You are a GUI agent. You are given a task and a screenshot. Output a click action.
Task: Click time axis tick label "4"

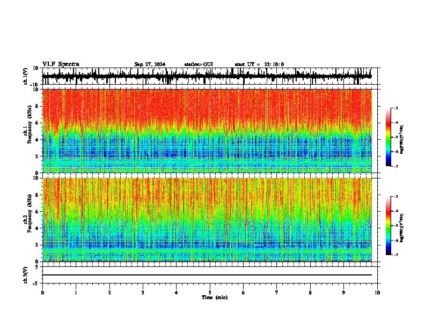(177, 293)
